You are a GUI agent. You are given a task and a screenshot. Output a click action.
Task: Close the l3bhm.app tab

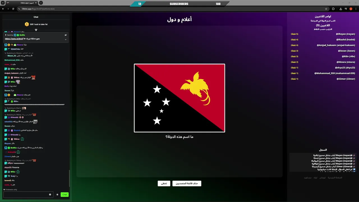(36, 3)
